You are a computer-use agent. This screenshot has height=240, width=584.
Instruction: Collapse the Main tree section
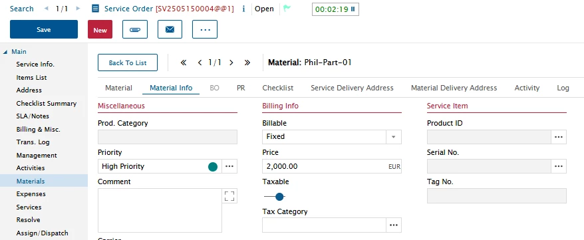(5, 52)
